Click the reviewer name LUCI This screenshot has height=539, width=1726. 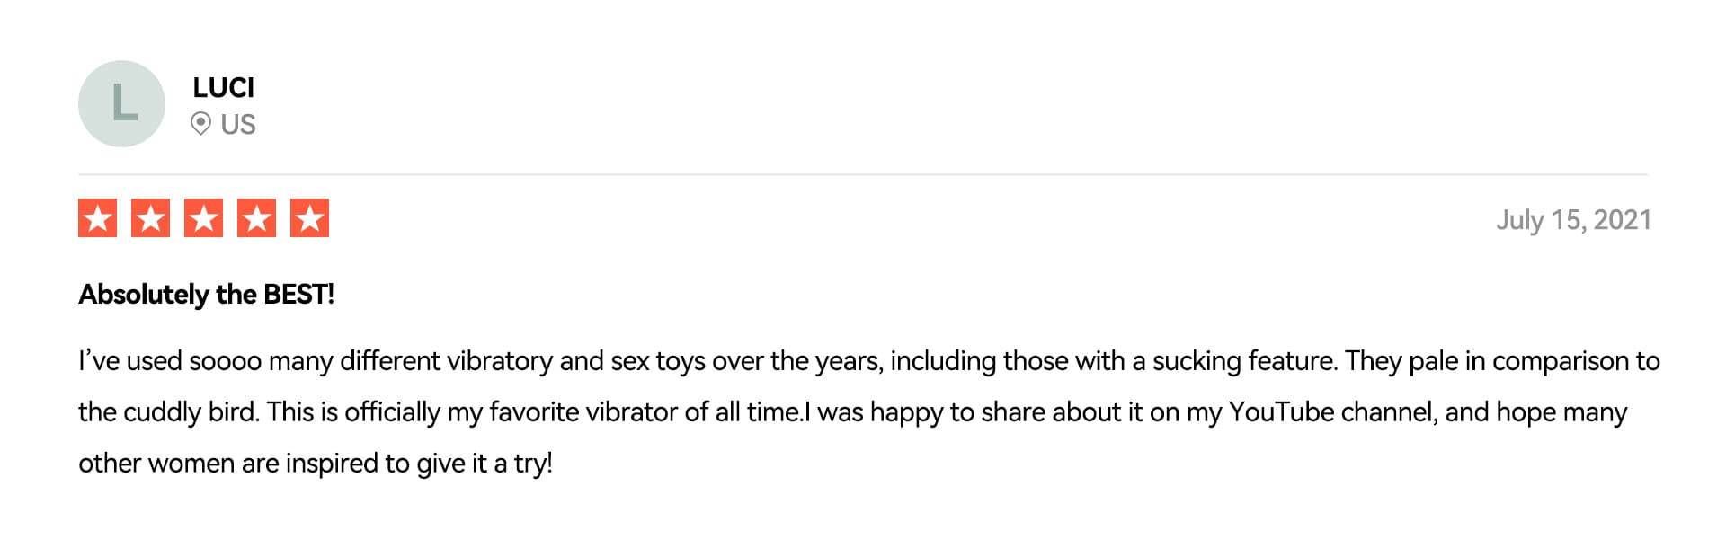[224, 87]
